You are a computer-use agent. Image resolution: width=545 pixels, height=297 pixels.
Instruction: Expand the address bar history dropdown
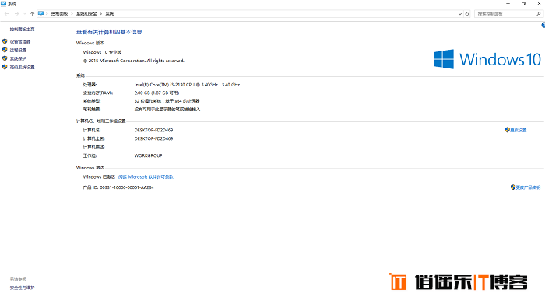coord(460,14)
